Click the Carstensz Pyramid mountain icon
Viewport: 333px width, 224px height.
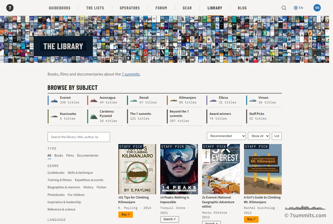(x=94, y=116)
